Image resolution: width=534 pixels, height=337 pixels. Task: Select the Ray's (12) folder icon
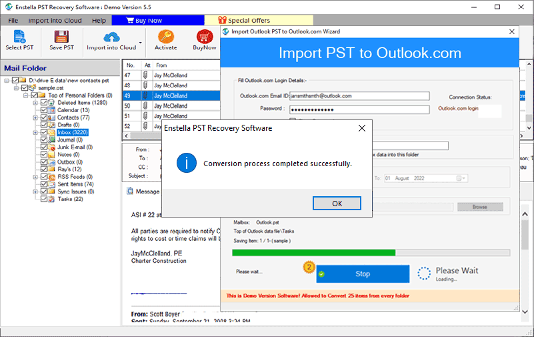pyautogui.click(x=51, y=170)
